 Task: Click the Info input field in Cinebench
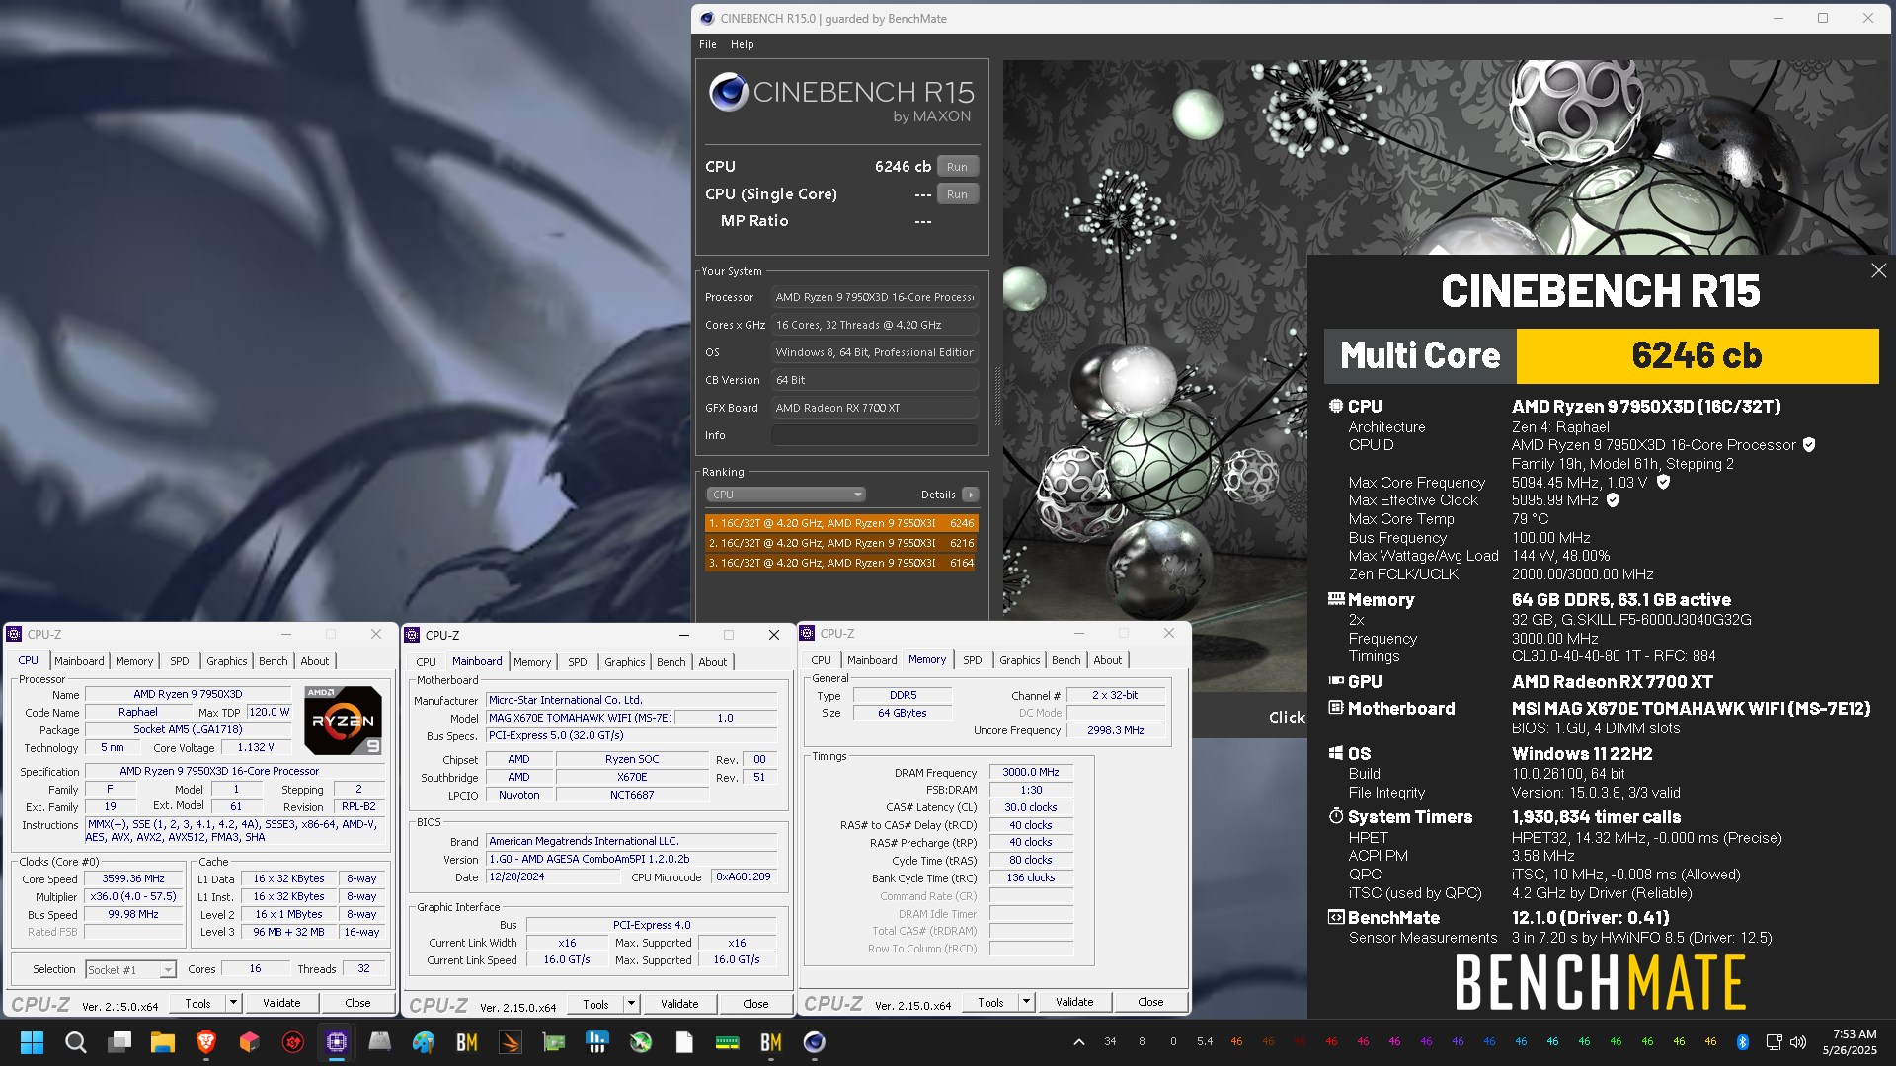874,435
